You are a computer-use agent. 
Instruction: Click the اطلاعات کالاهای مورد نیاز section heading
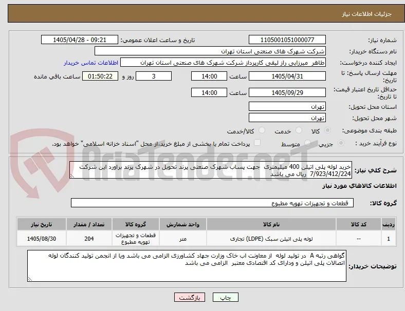pyautogui.click(x=359, y=186)
